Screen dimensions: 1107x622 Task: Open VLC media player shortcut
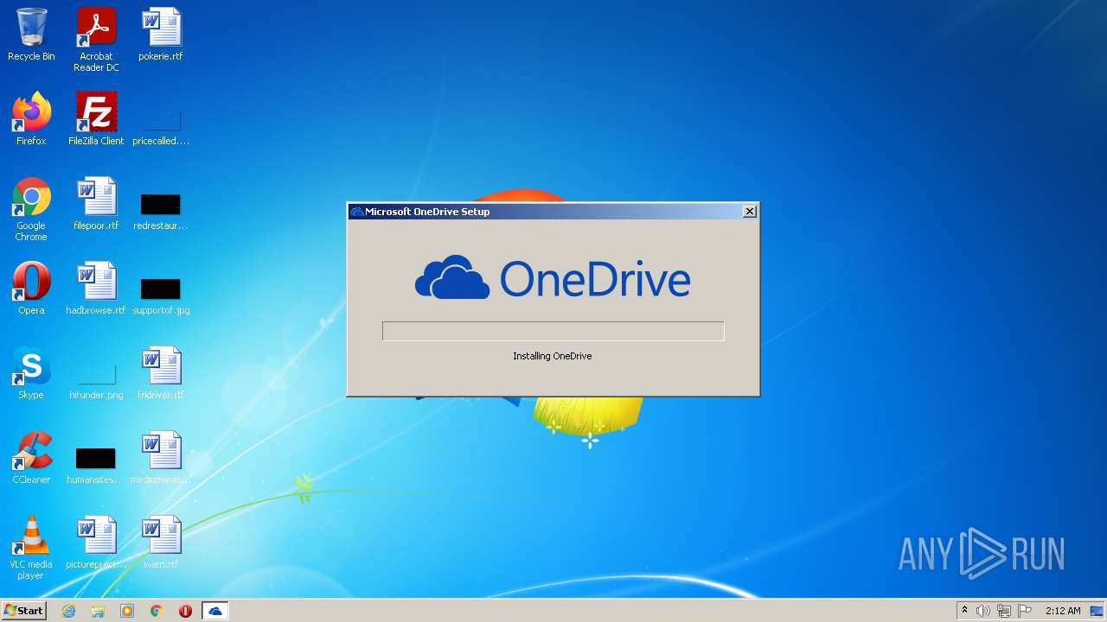pos(31,548)
